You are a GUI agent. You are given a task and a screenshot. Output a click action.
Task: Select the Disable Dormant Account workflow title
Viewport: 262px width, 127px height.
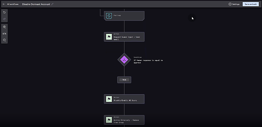click(x=36, y=4)
